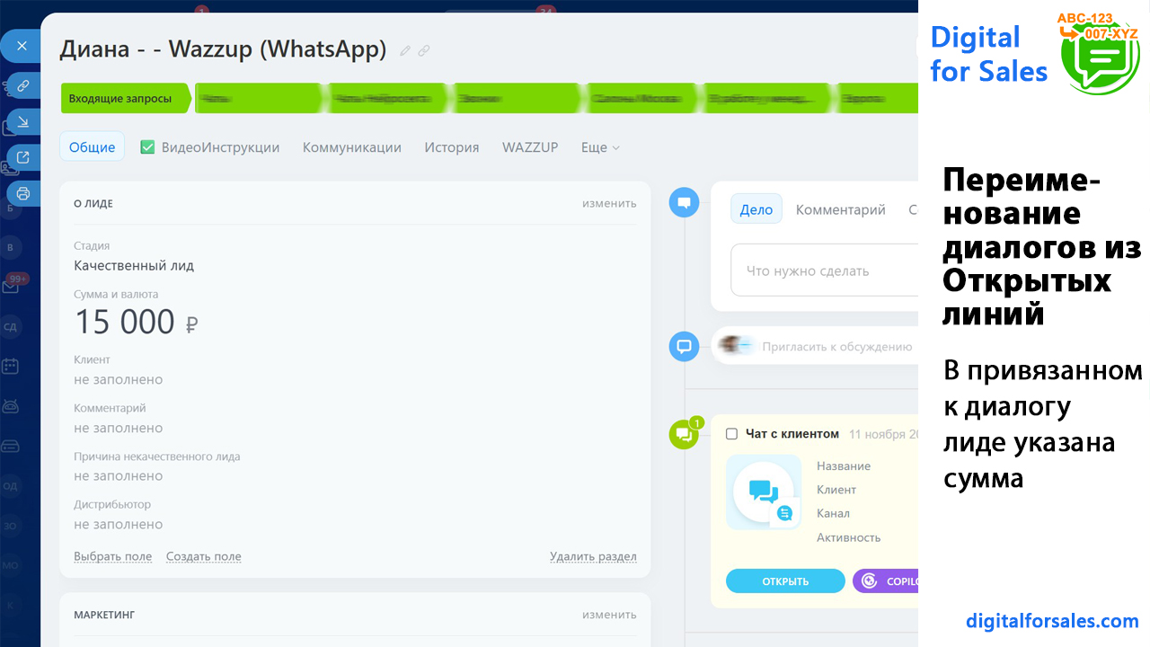
Task: Click the green chat icon in the timeline
Action: [684, 435]
